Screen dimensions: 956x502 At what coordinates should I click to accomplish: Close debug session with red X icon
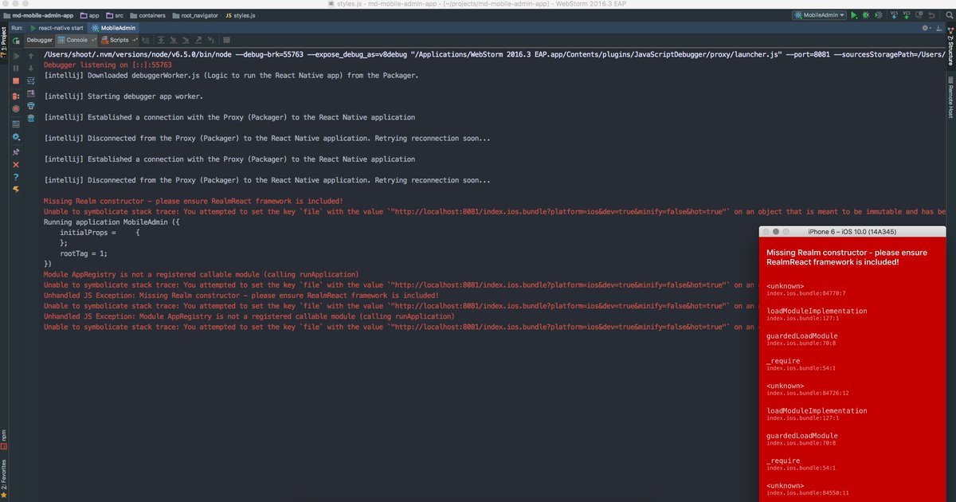[16, 164]
